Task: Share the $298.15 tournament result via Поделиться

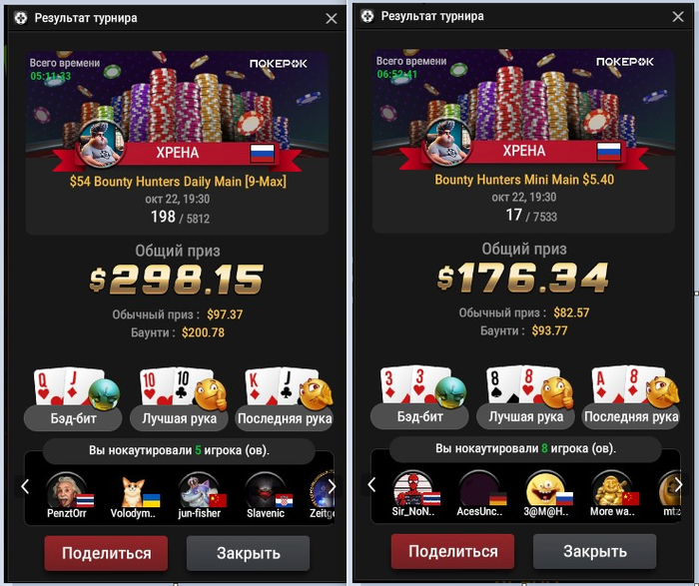Action: pos(106,553)
